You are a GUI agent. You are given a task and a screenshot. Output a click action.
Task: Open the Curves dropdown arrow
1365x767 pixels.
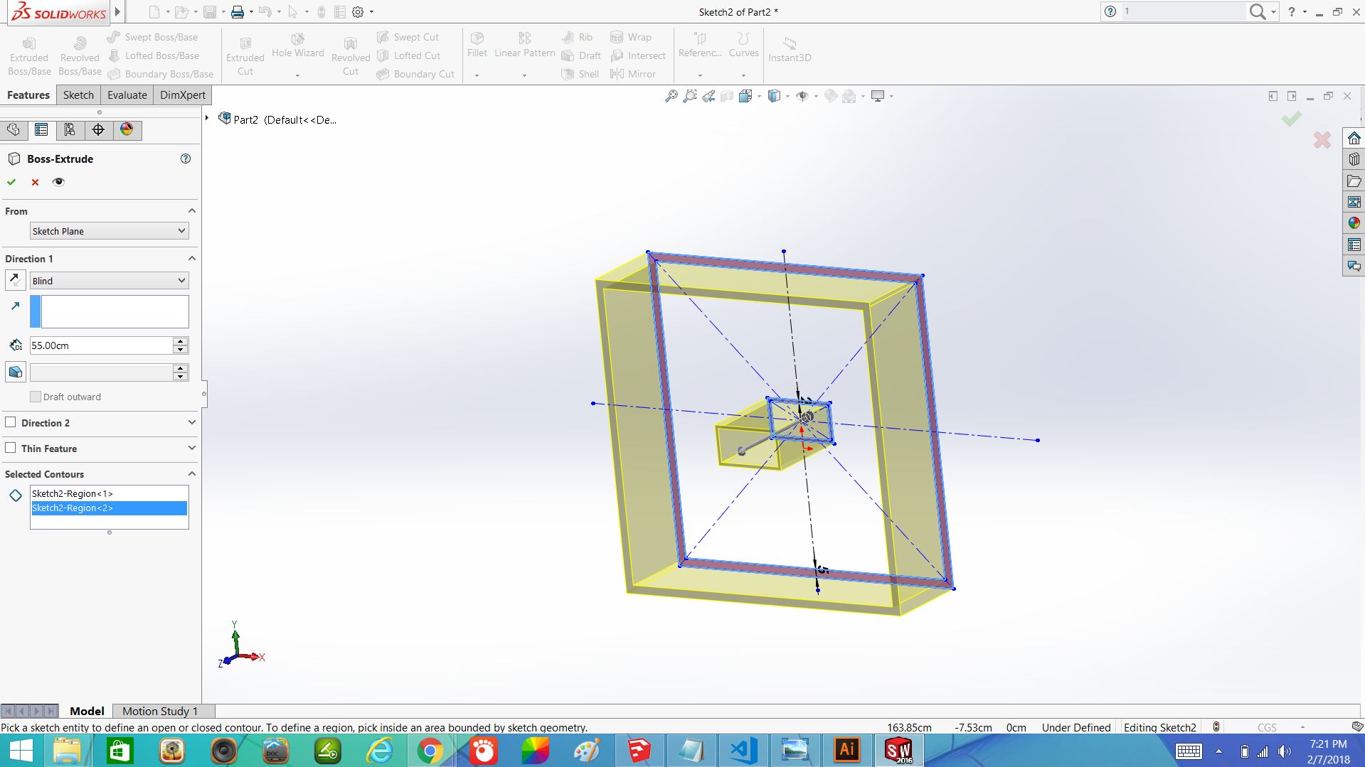pos(743,75)
